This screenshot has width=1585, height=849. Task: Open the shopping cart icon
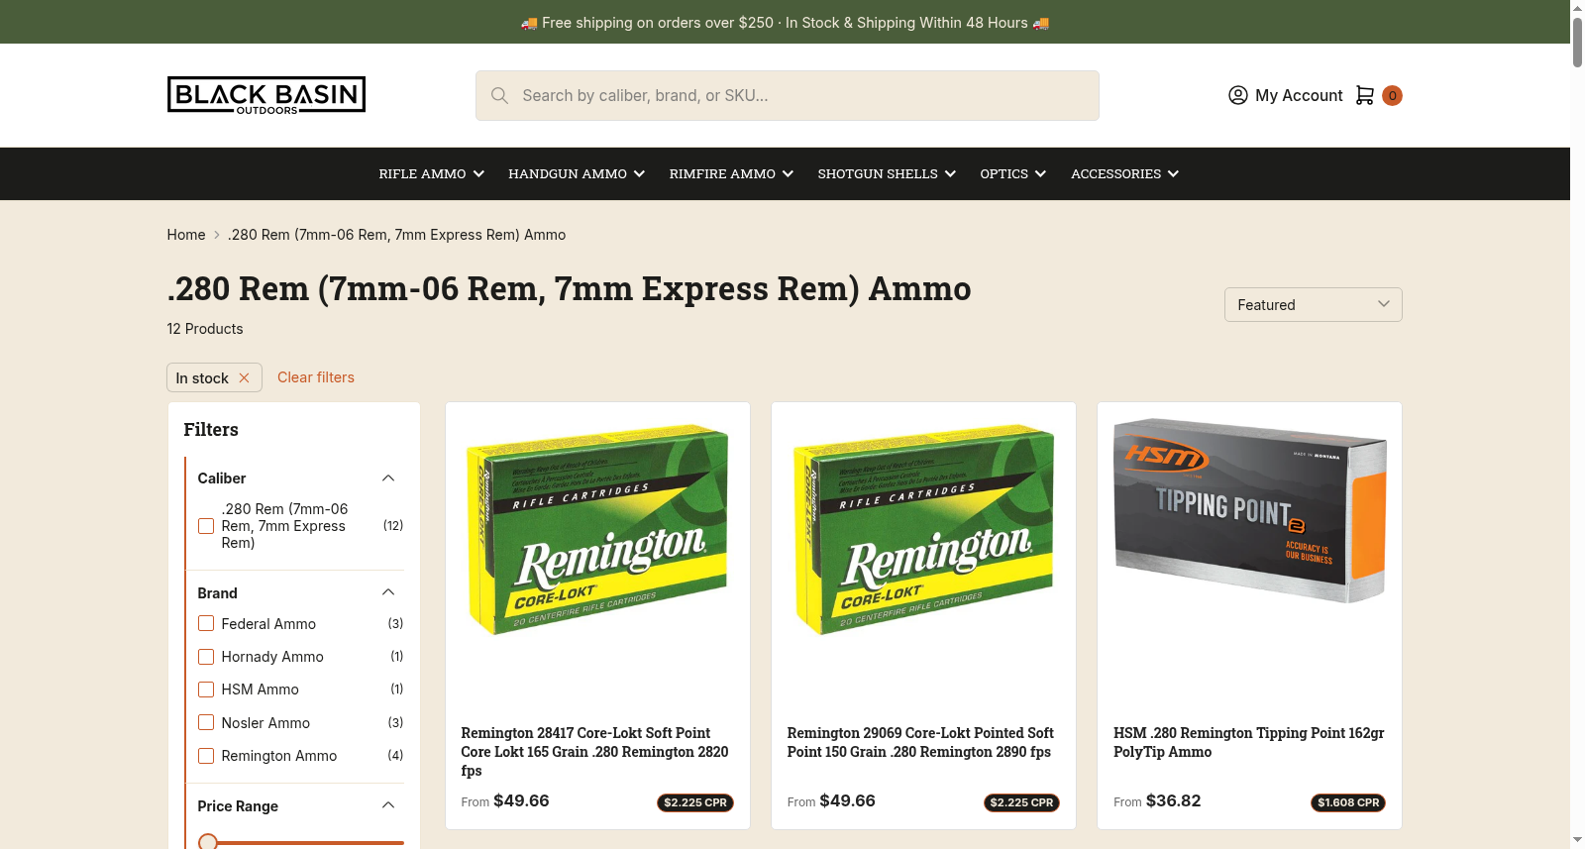1365,95
